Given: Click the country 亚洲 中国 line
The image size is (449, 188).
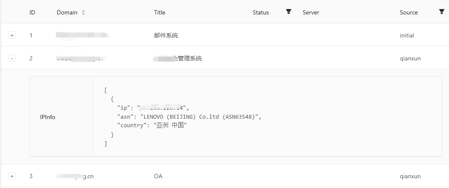Looking at the screenshot, I should pos(152,125).
